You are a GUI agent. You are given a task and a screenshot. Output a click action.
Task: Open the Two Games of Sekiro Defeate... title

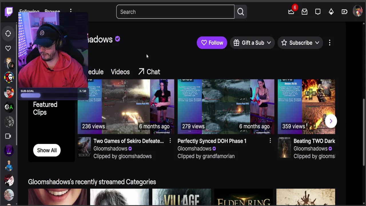click(x=129, y=141)
